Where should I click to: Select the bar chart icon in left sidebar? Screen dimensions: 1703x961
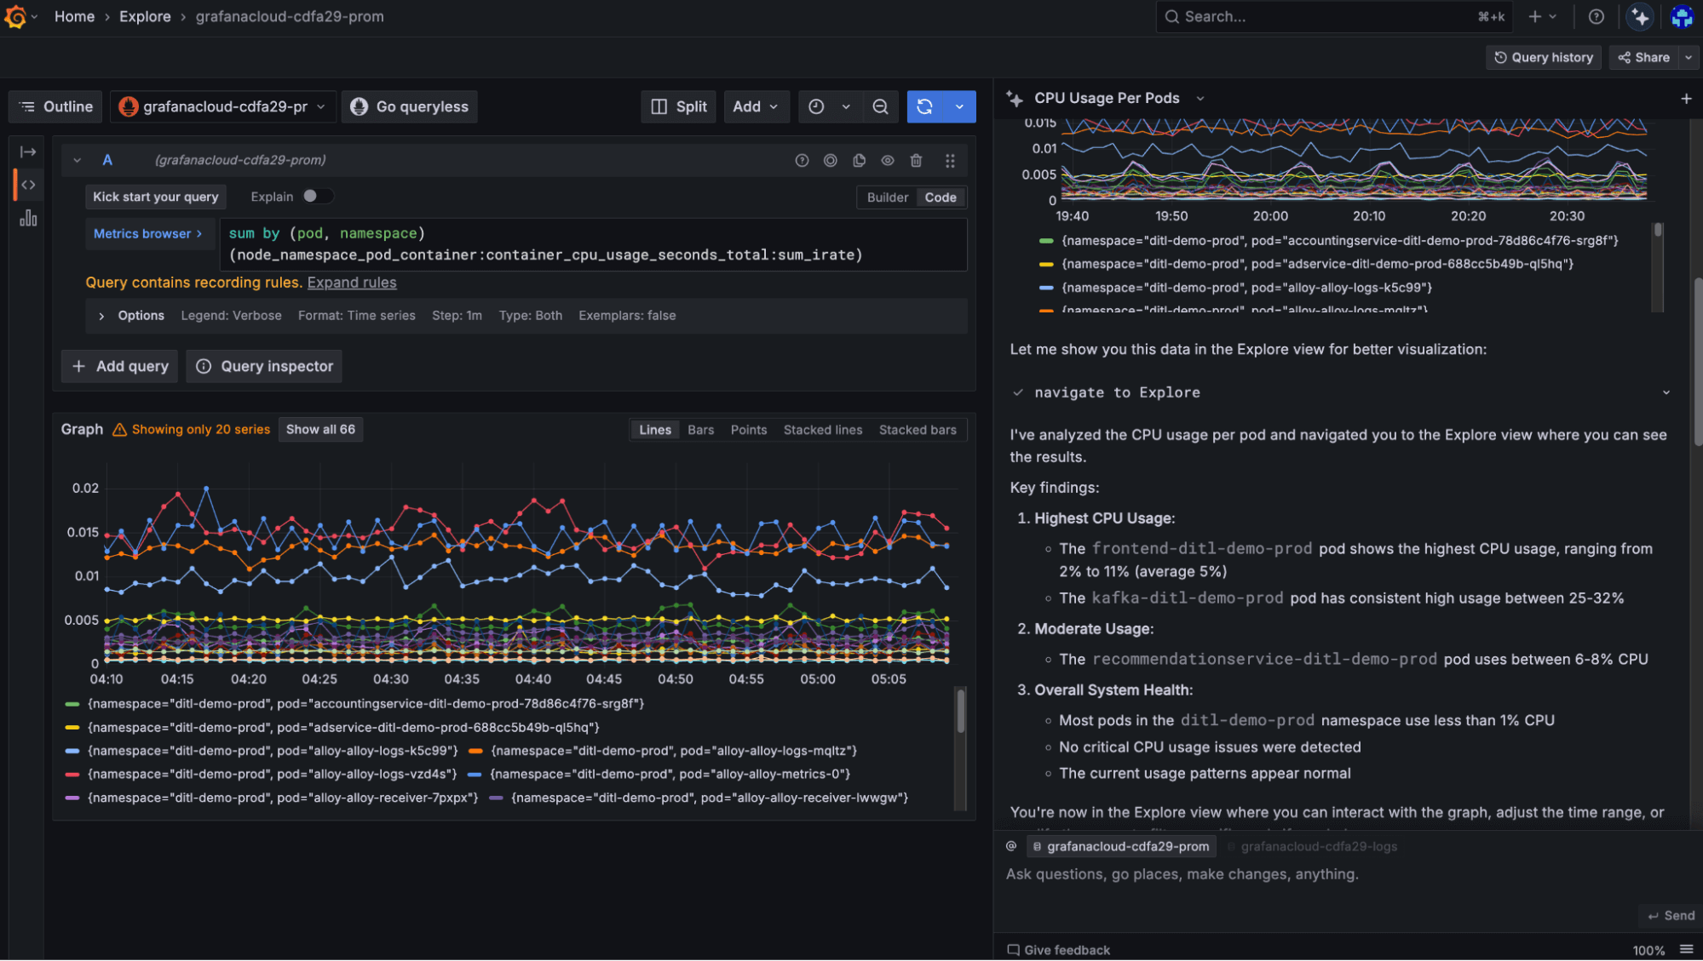(28, 218)
